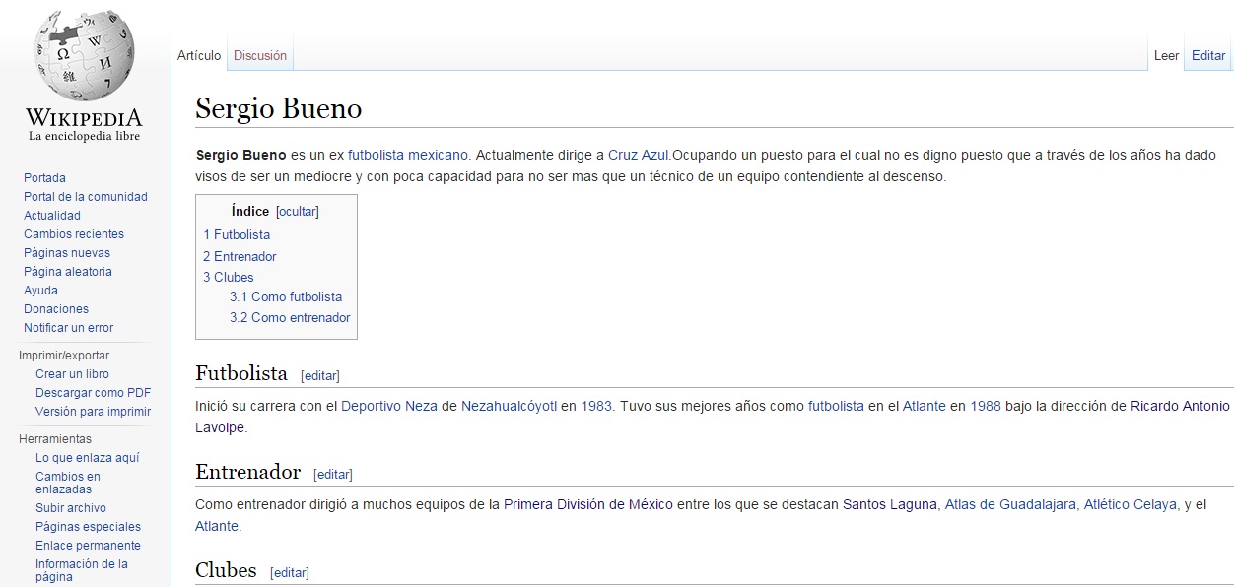Open the Artículo tab
Viewport: 1234px width, 587px height.
(199, 56)
